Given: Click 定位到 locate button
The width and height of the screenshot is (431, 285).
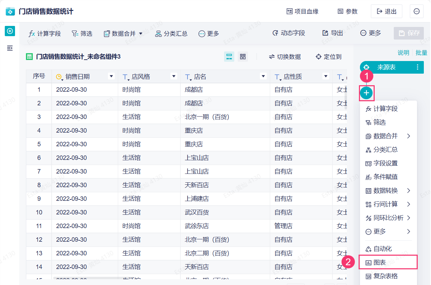Looking at the screenshot, I should (x=329, y=57).
